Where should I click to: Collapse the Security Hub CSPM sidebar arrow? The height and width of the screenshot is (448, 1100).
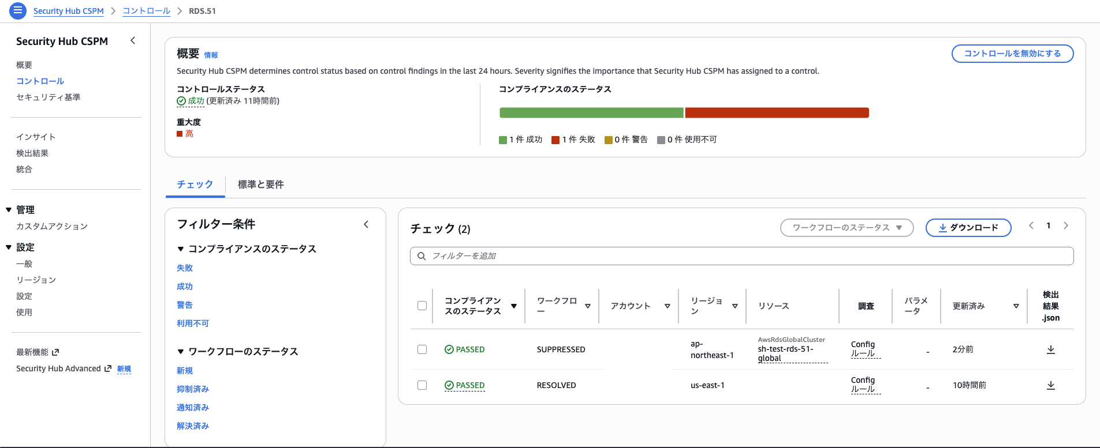click(x=133, y=40)
